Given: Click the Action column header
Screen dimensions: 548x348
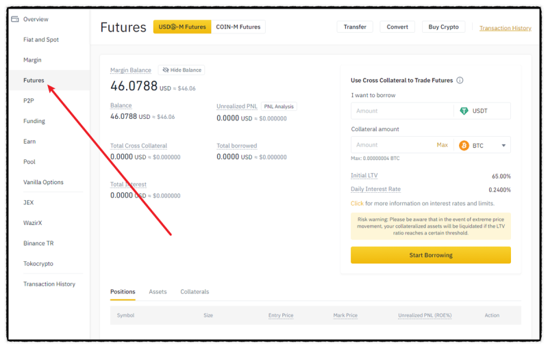Looking at the screenshot, I should [492, 315].
